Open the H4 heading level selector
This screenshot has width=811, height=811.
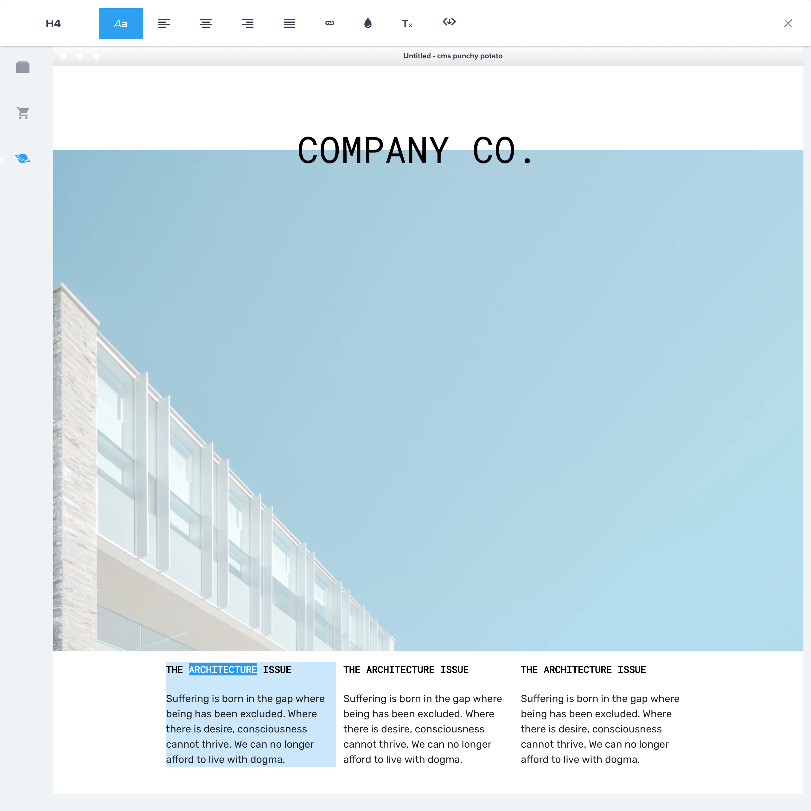tap(53, 23)
